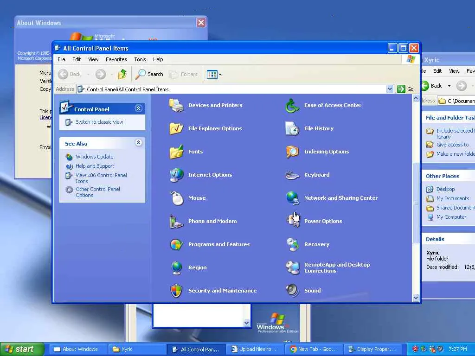Open the Indexing Options icon
This screenshot has height=356, width=475.
(292, 152)
